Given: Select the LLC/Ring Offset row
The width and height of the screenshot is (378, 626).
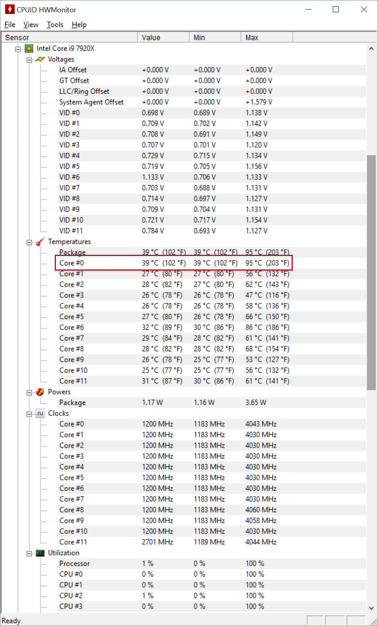Looking at the screenshot, I should pos(212,91).
